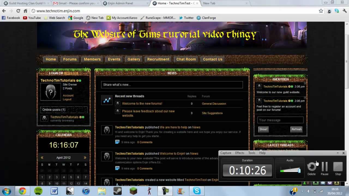Go to Chrome's home page icon

(x=25, y=11)
